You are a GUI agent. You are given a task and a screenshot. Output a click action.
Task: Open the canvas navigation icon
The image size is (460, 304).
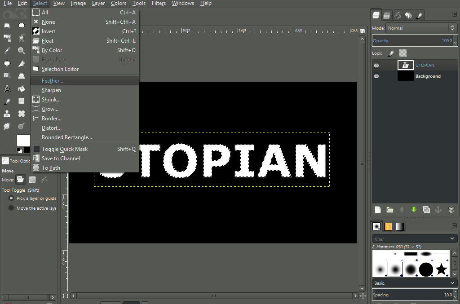click(x=363, y=296)
